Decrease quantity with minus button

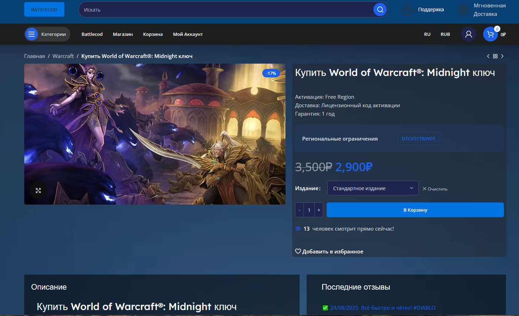click(x=299, y=210)
